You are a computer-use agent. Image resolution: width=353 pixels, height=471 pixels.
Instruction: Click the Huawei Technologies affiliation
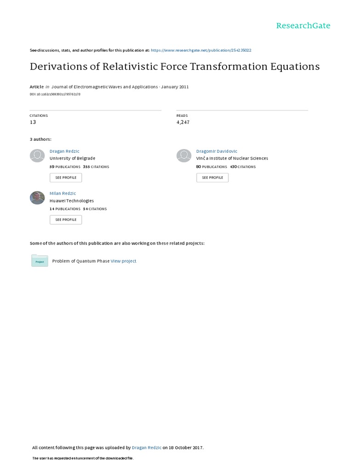tap(71, 201)
